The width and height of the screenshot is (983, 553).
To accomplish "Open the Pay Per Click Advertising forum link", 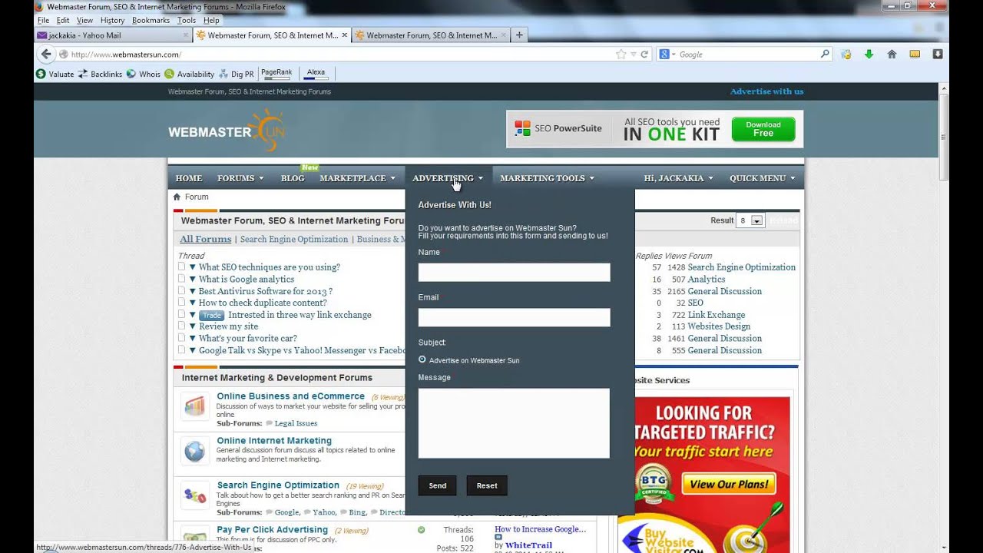I will (x=272, y=530).
